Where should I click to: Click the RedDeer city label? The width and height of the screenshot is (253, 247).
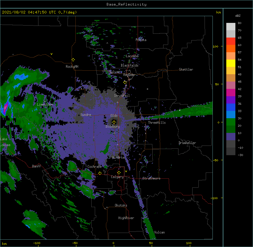(x=129, y=75)
